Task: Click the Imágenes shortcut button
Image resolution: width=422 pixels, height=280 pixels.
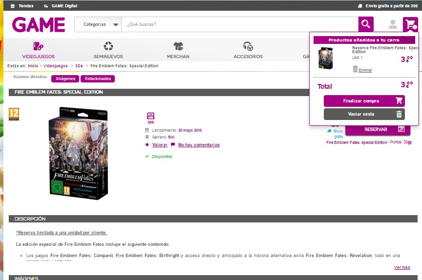Action: (65, 79)
